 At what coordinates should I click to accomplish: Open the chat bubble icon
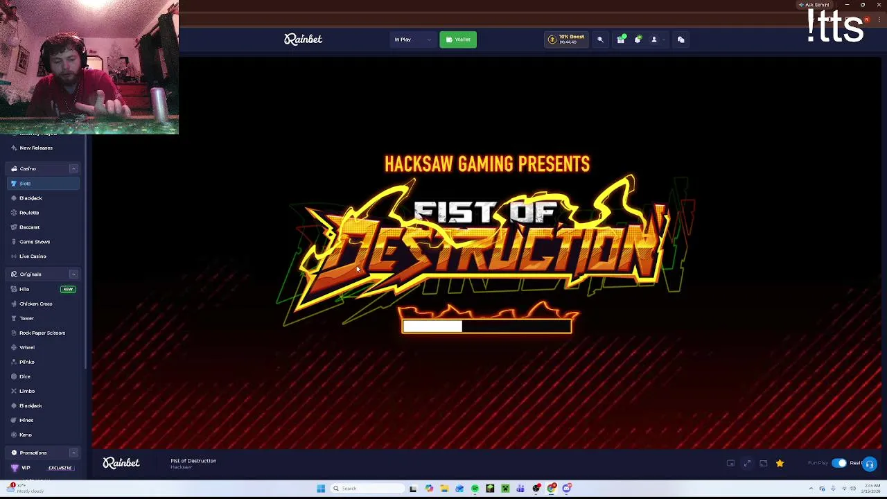point(680,40)
